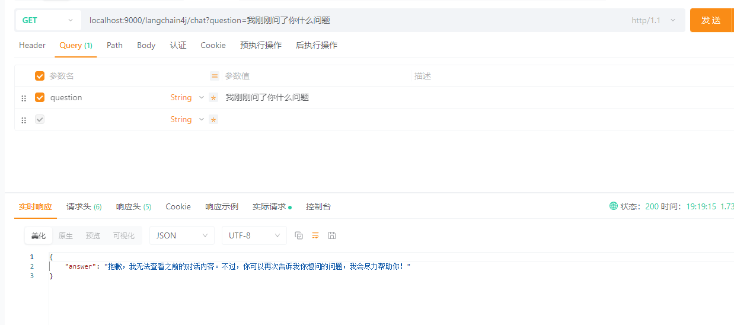734x325 pixels.
Task: Click the orange 发送 button
Action: pyautogui.click(x=711, y=20)
